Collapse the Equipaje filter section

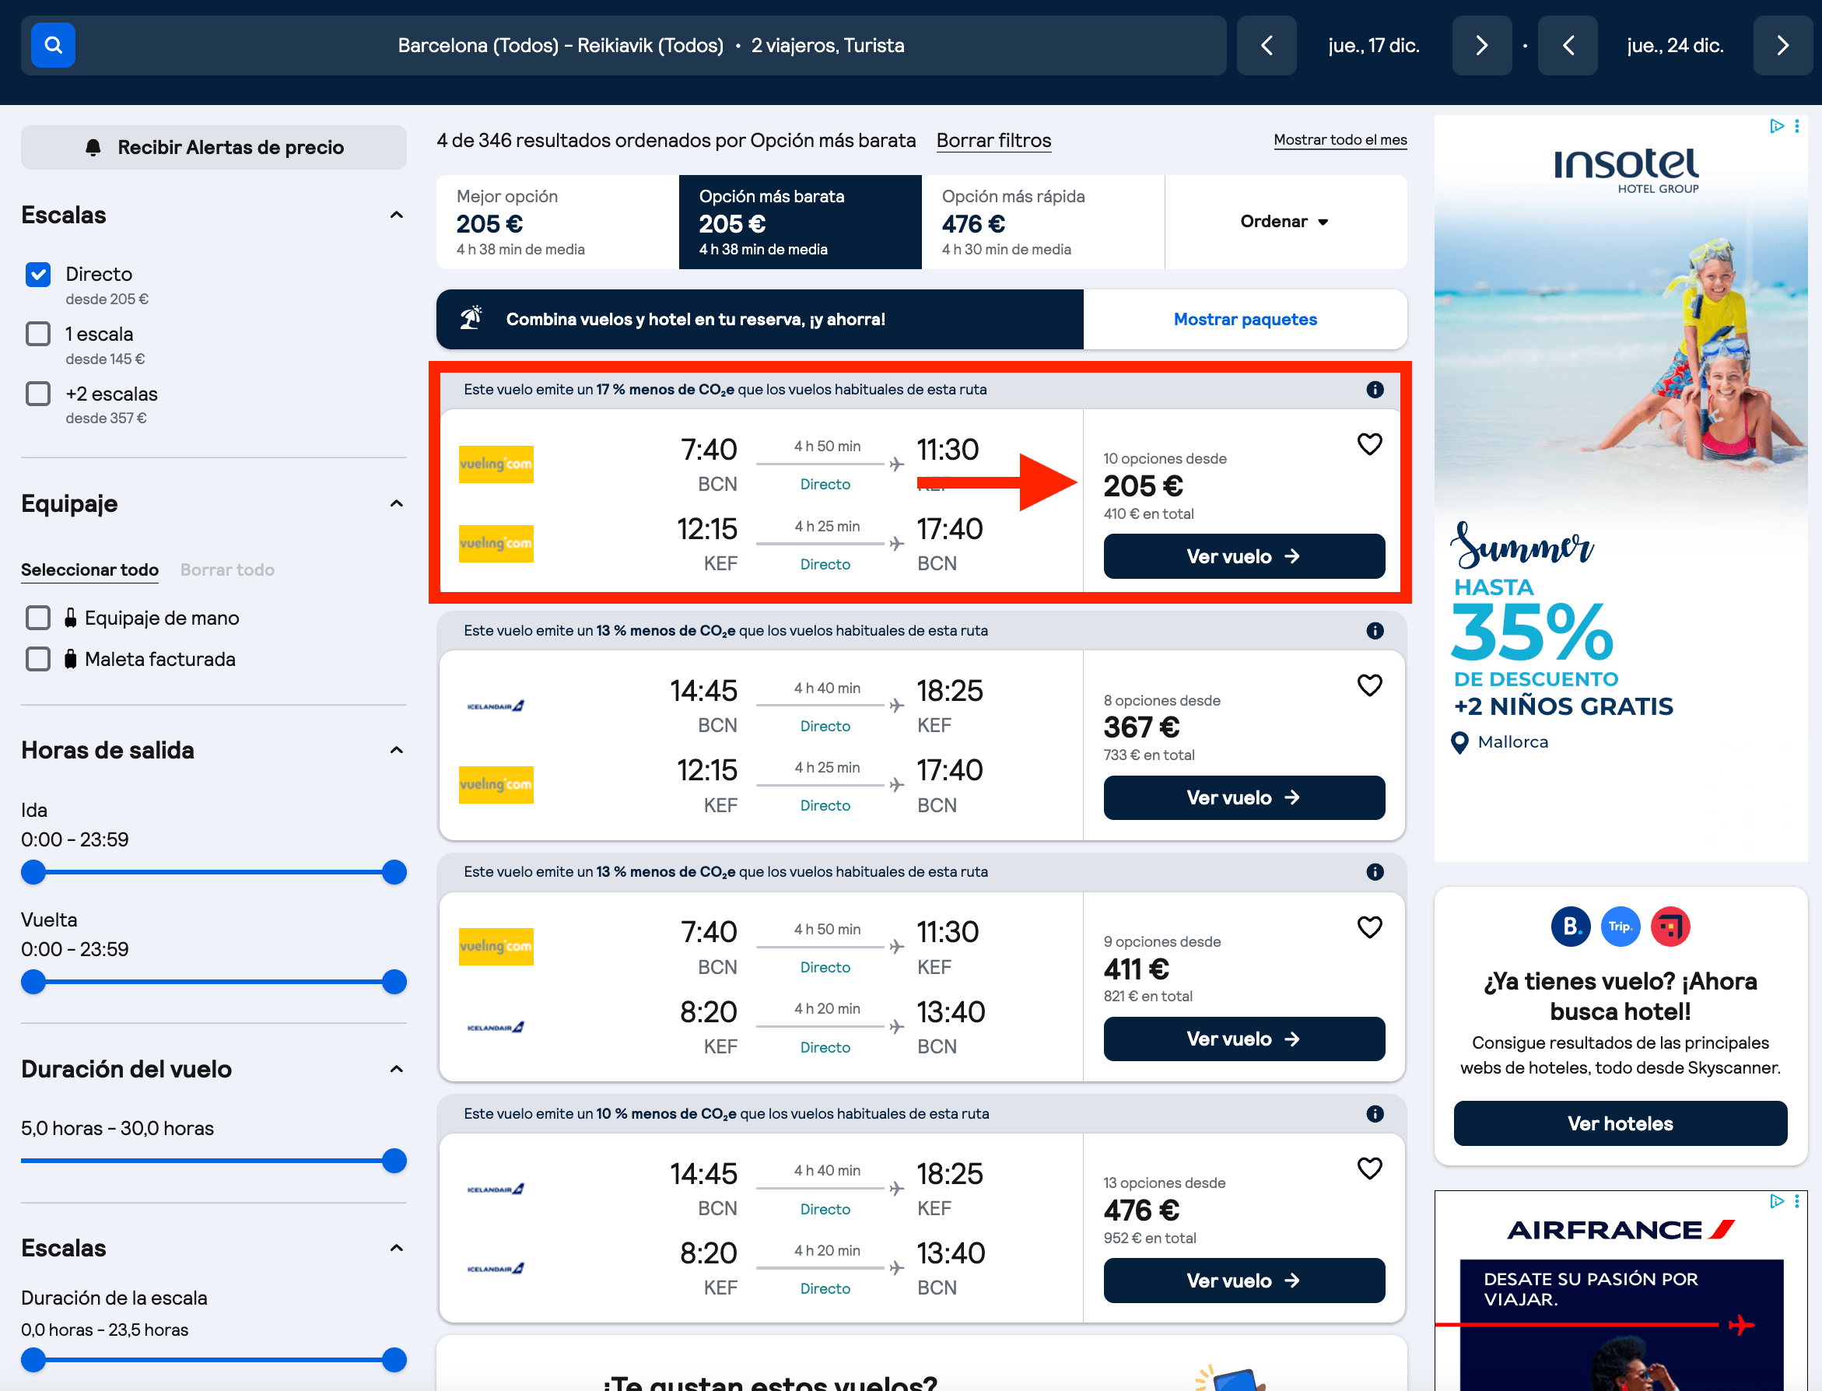(x=397, y=503)
